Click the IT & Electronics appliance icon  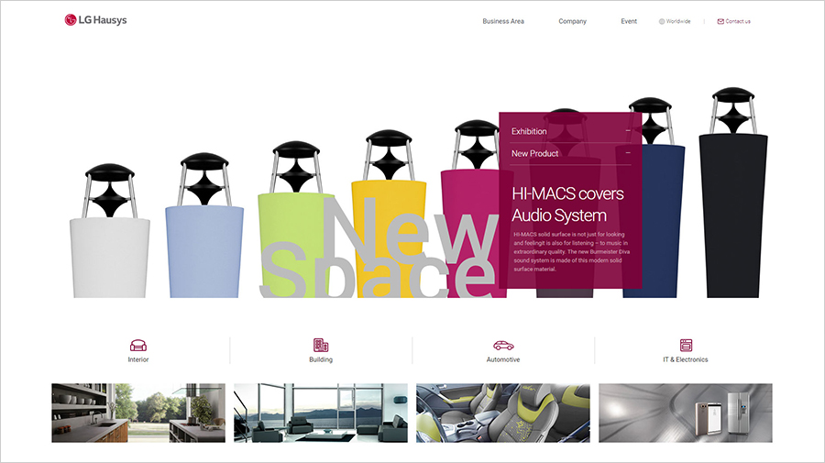(686, 345)
